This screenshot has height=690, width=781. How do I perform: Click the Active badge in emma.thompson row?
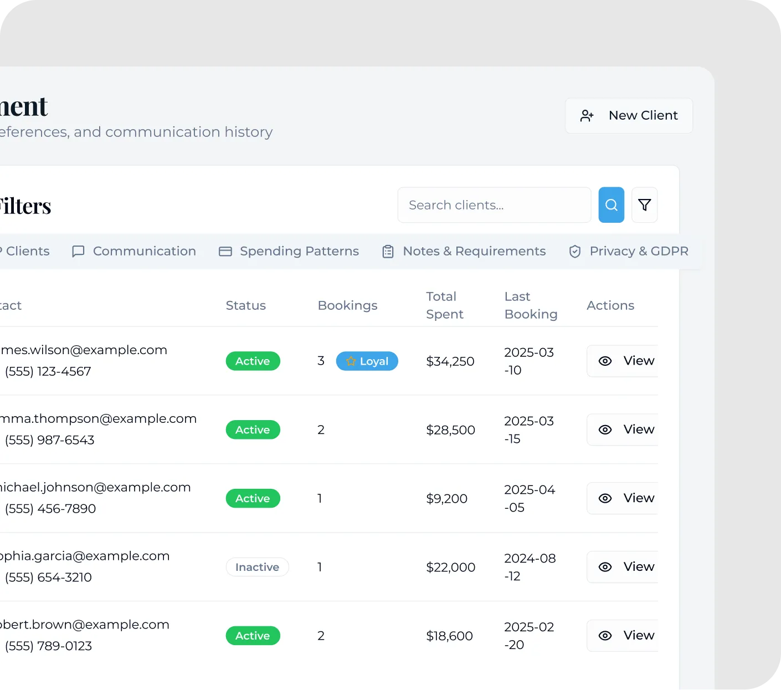tap(253, 430)
